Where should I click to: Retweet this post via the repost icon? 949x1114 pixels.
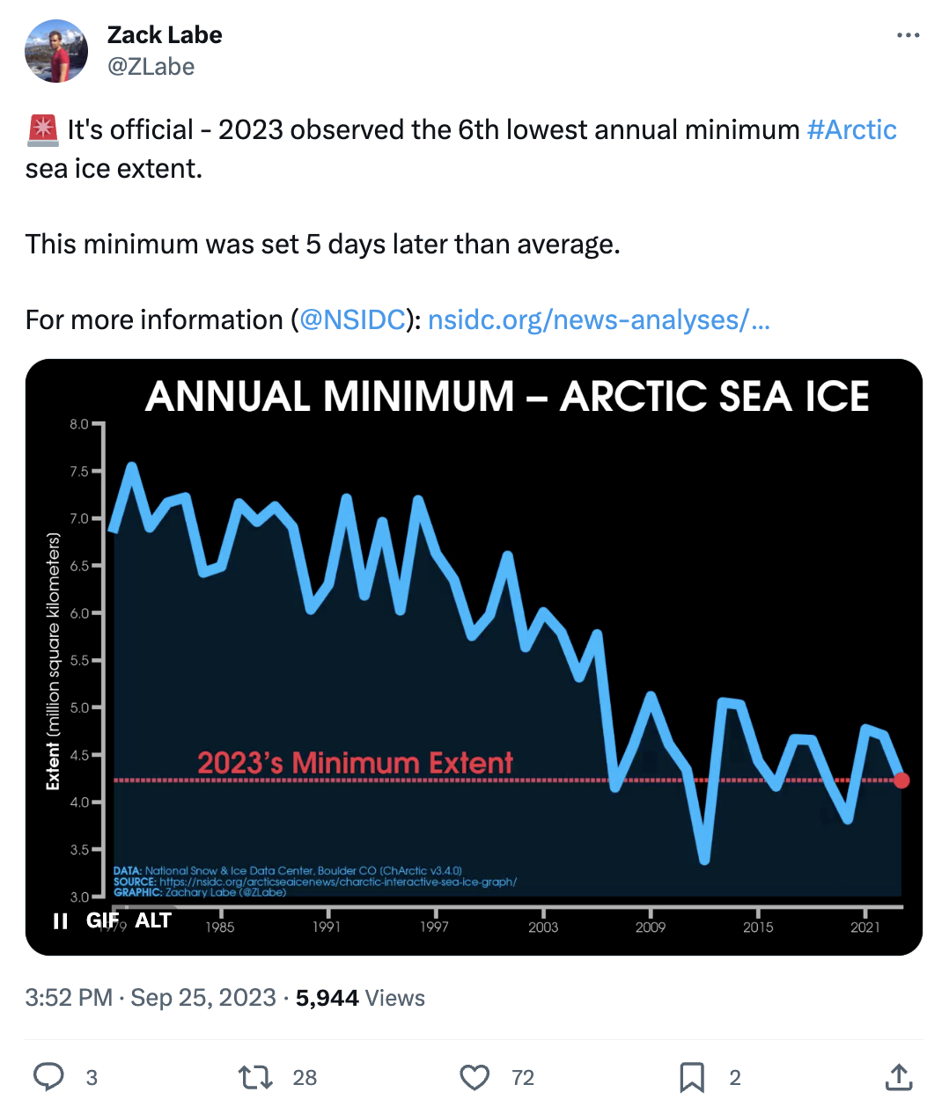point(255,1077)
